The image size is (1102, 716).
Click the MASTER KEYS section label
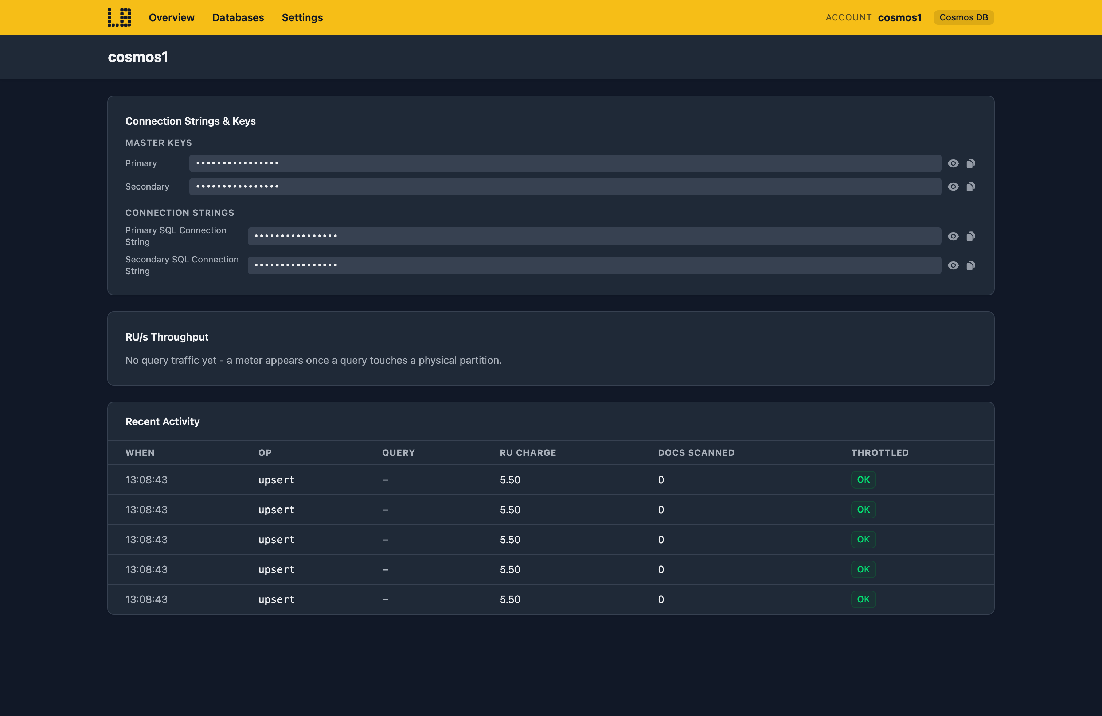click(x=159, y=143)
